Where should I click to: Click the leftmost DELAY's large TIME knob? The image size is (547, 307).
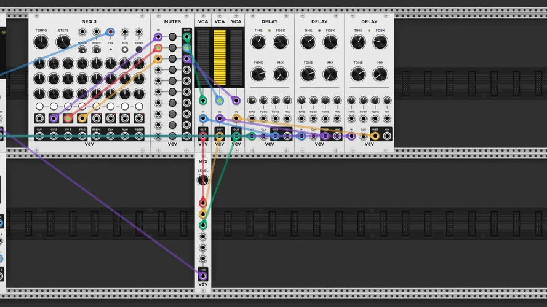coord(258,42)
